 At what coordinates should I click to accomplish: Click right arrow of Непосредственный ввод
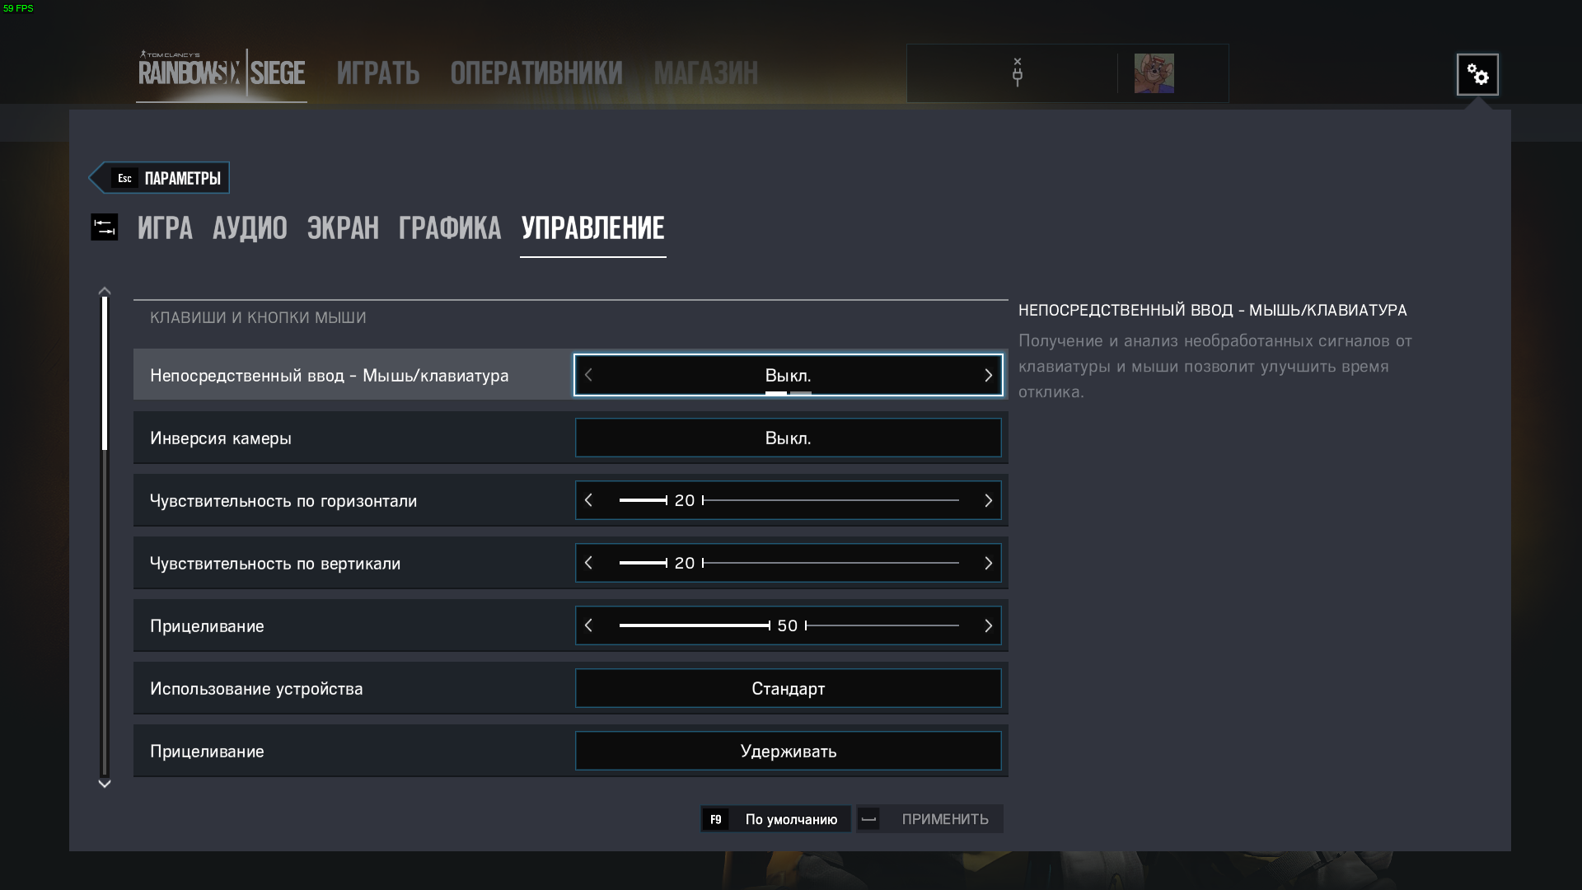(x=988, y=375)
